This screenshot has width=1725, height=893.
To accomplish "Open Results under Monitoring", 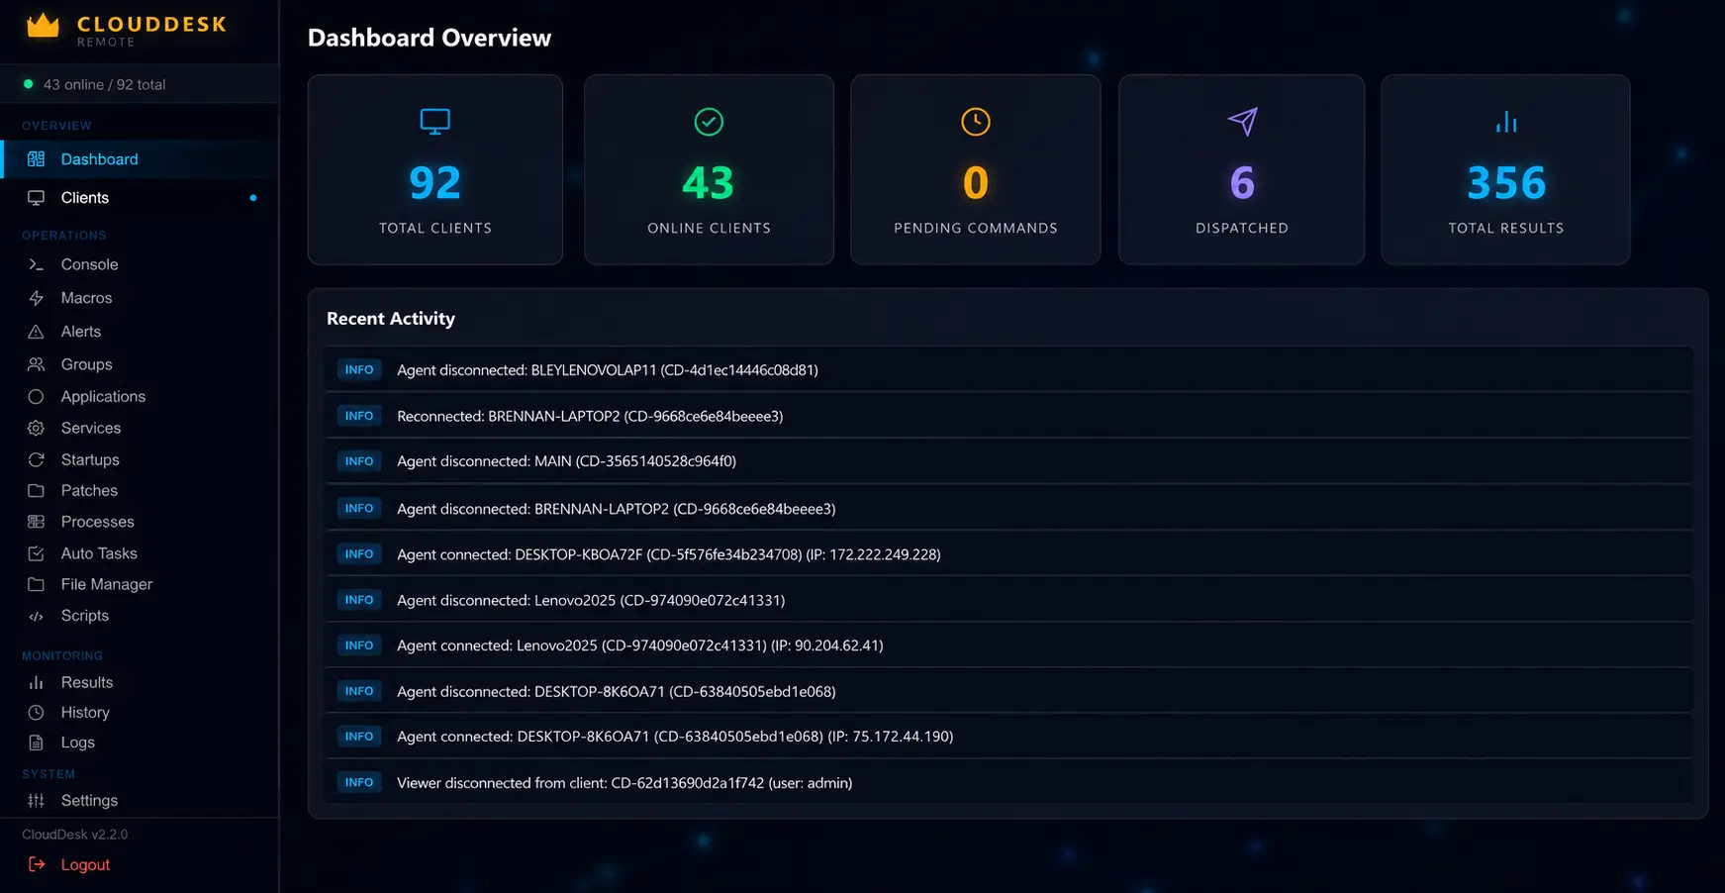I will pyautogui.click(x=140, y=682).
